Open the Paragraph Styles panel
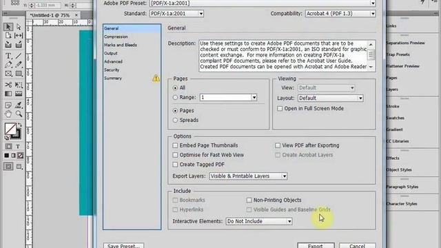The width and height of the screenshot is (441, 248). (x=402, y=187)
